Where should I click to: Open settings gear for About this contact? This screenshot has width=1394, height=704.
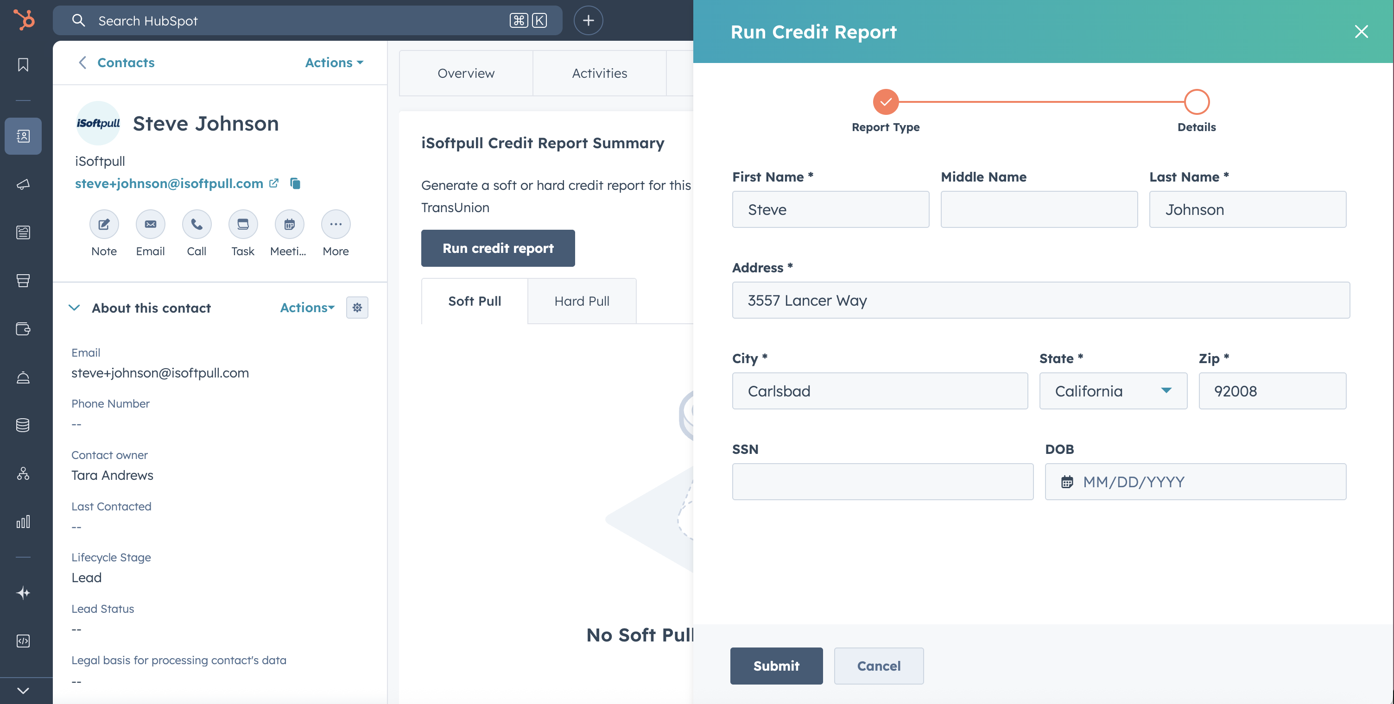357,308
